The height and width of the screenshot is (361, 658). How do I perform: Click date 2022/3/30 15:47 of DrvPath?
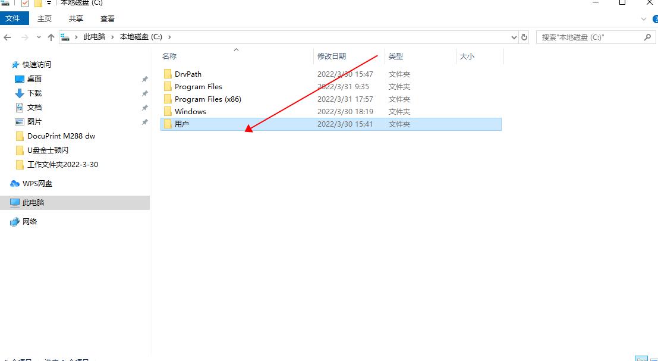[x=345, y=74]
